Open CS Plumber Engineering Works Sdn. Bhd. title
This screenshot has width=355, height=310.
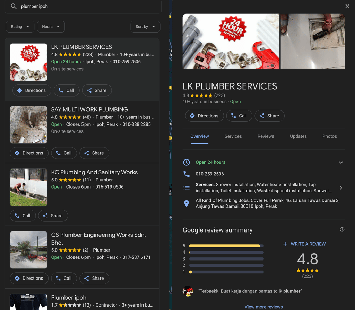click(98, 239)
